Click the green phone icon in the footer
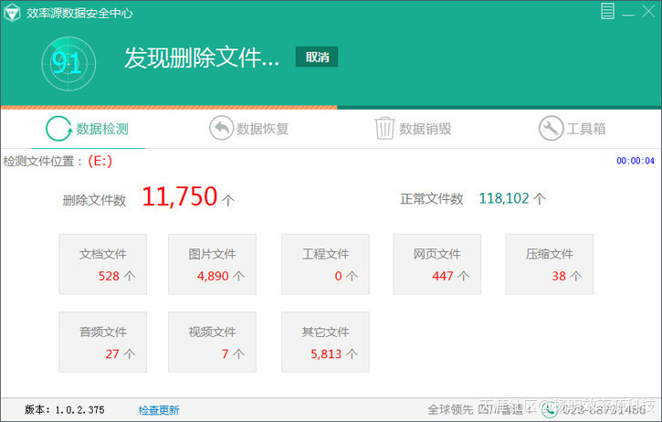Screen dimensions: 662x422 pyautogui.click(x=550, y=408)
